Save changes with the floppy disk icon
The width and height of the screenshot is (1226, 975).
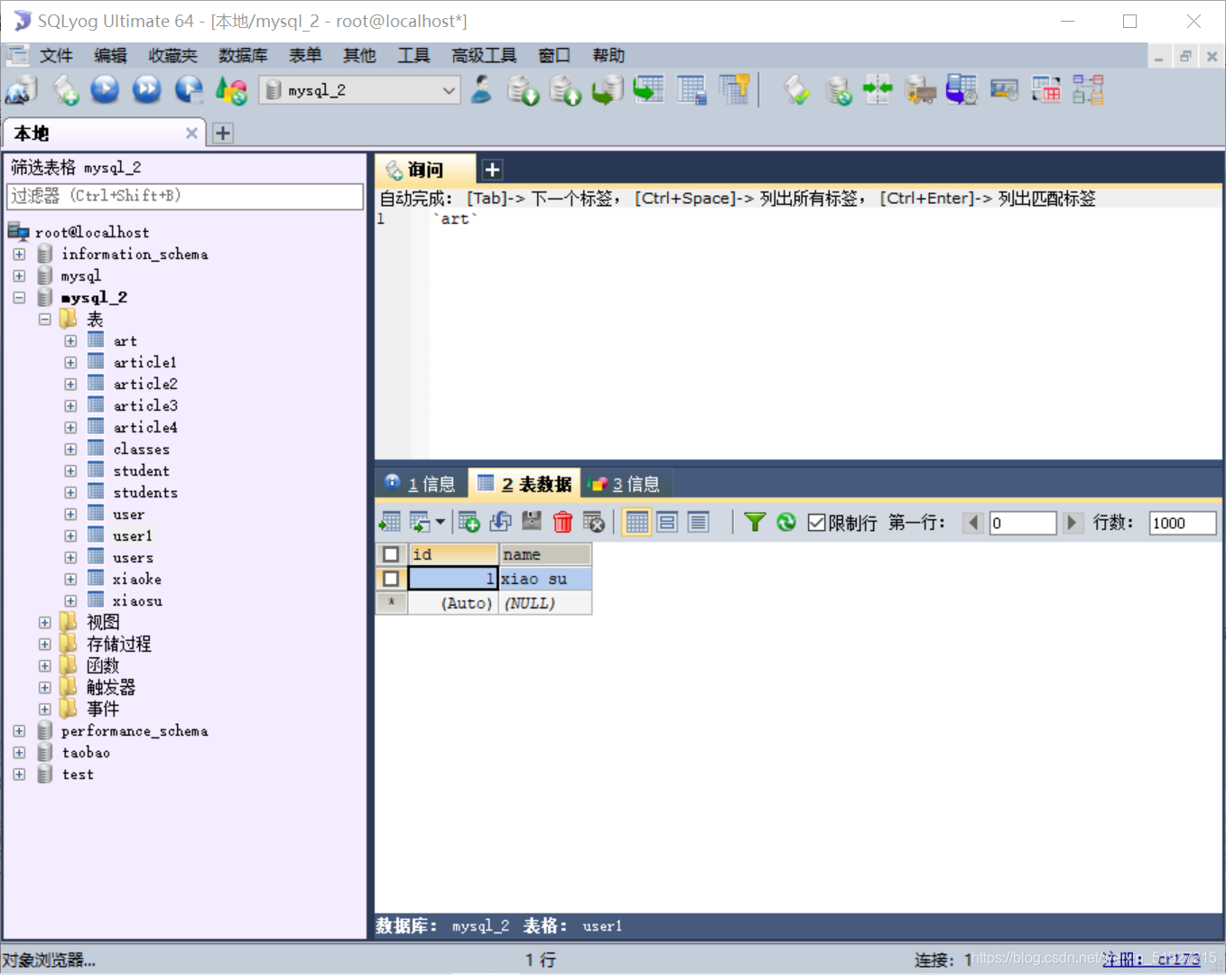[532, 522]
